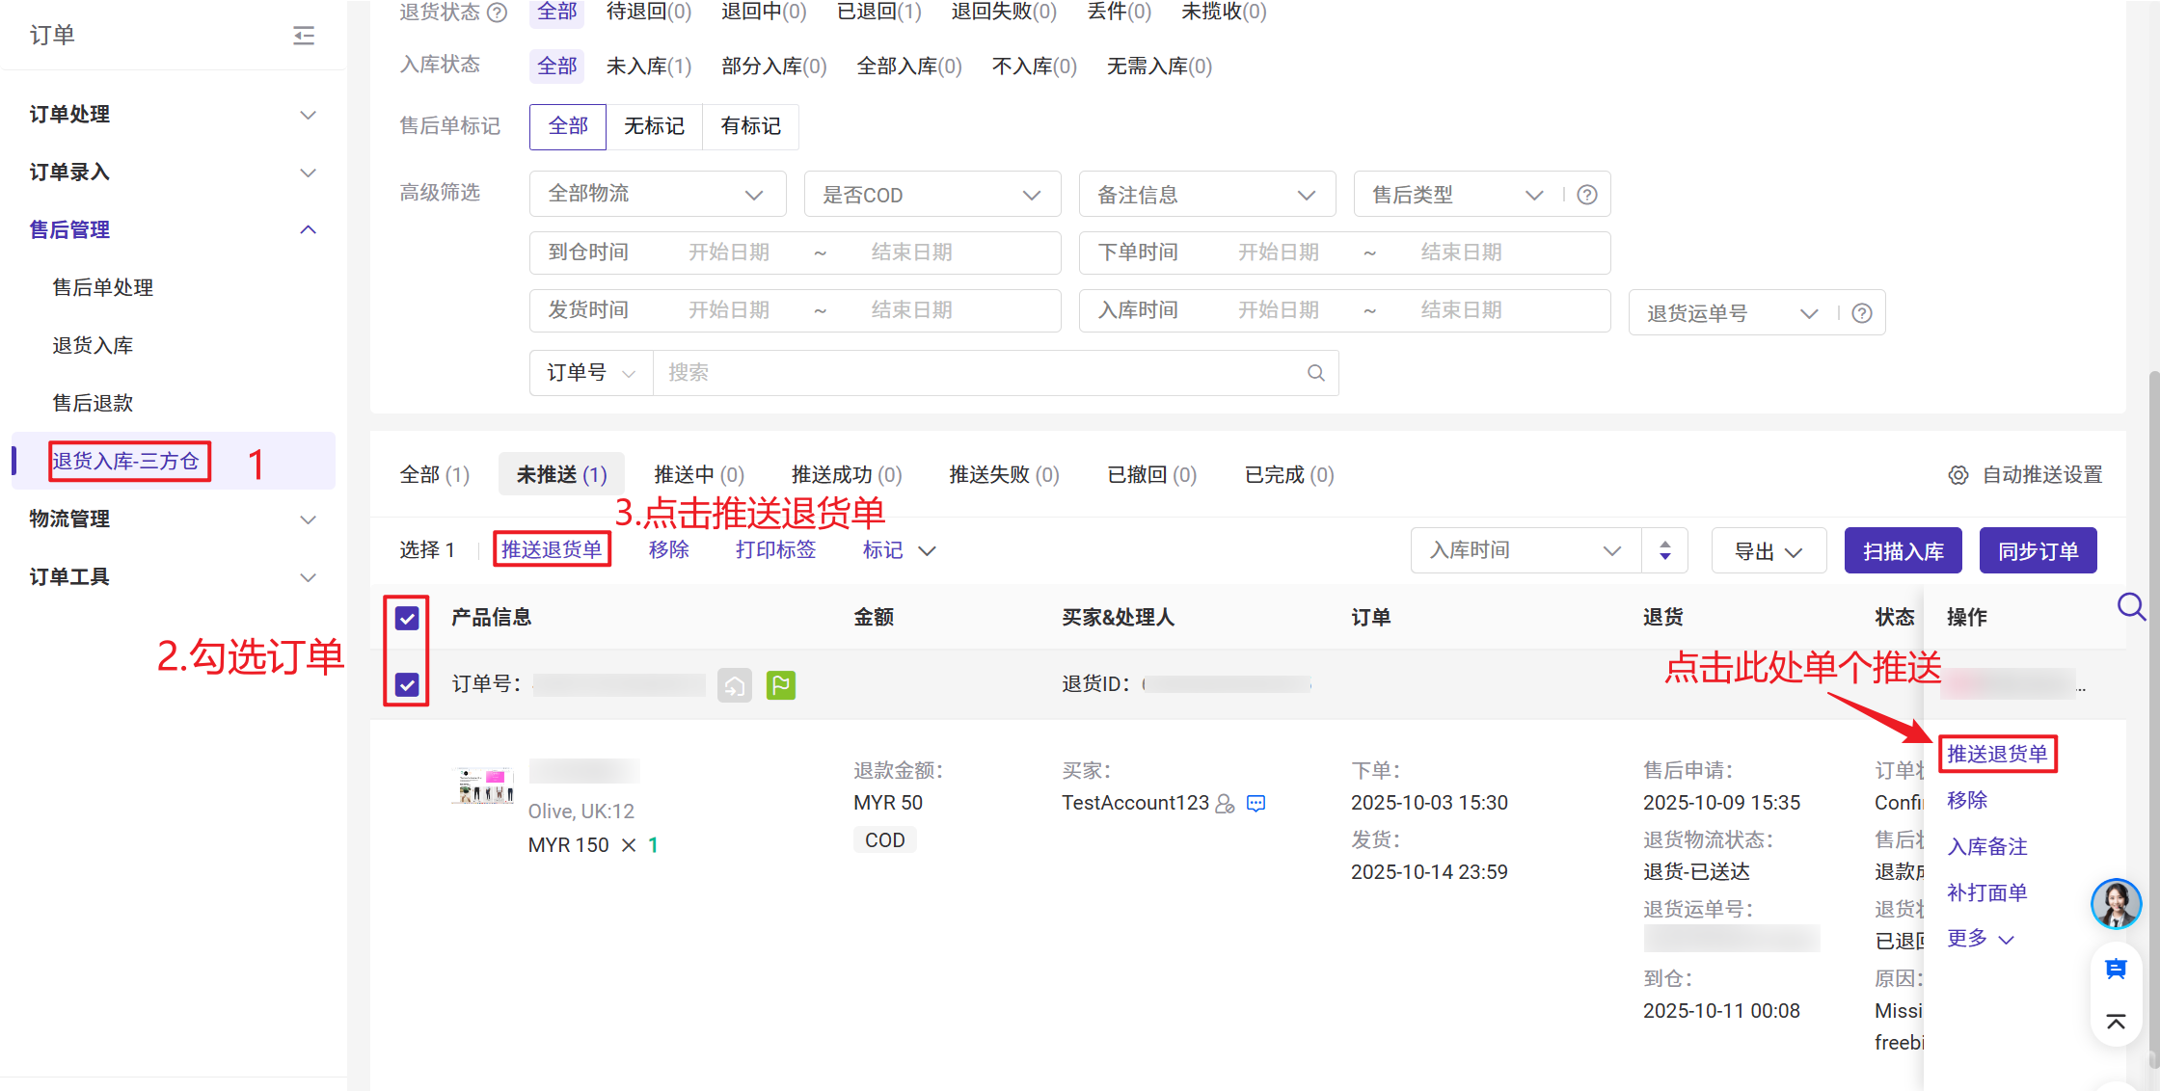Open 售后单处理 in sidebar
The height and width of the screenshot is (1091, 2160).
pyautogui.click(x=103, y=287)
